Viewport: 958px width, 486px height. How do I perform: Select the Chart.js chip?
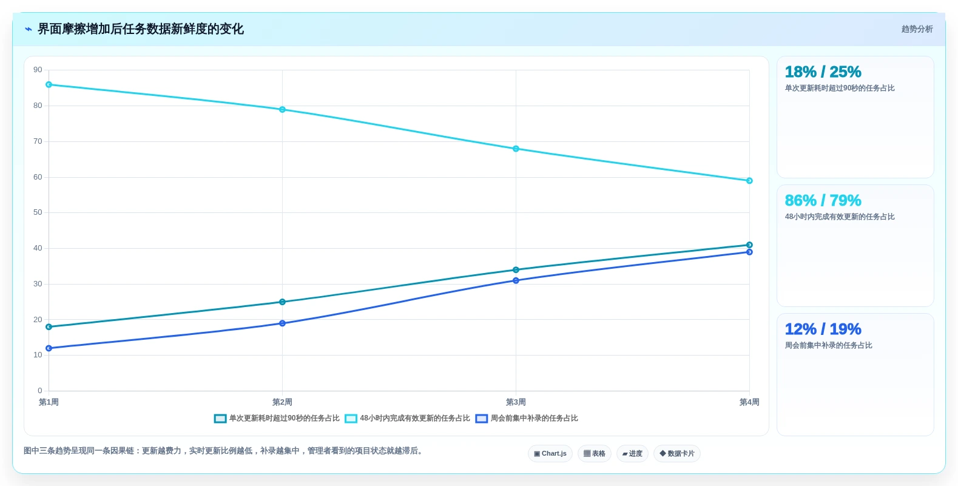[x=550, y=454]
